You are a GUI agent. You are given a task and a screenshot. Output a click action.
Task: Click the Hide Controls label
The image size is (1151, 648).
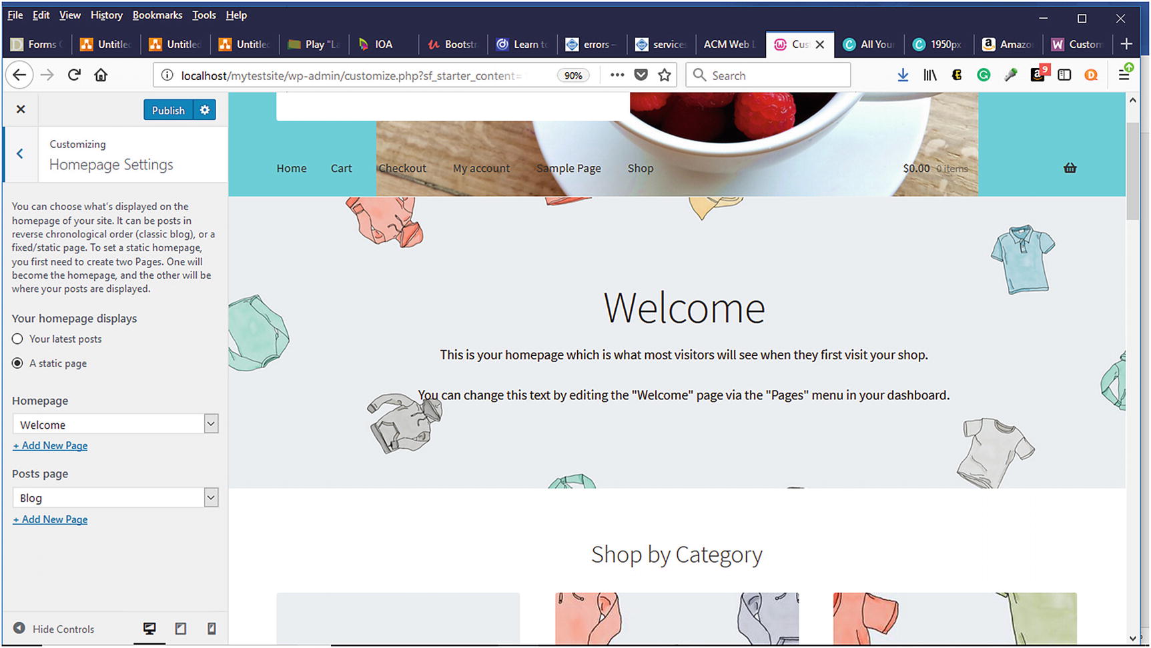tap(63, 629)
